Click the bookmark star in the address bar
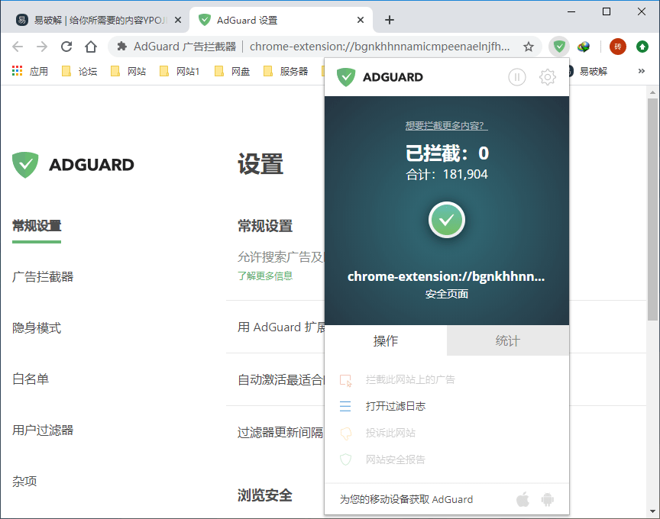 (528, 47)
